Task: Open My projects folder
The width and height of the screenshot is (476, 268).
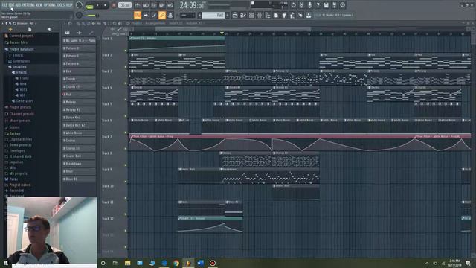Action: (18, 173)
